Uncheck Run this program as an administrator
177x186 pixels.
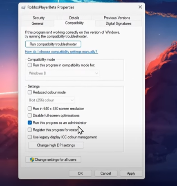coord(30,123)
